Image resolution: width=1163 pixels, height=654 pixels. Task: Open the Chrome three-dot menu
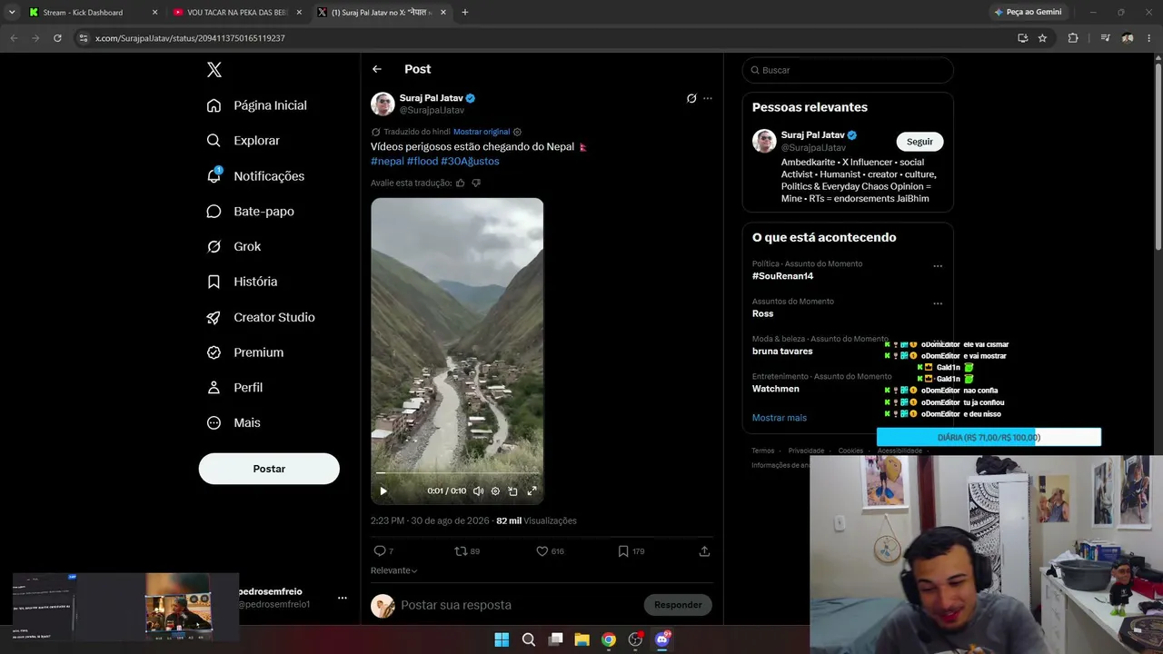point(1148,38)
